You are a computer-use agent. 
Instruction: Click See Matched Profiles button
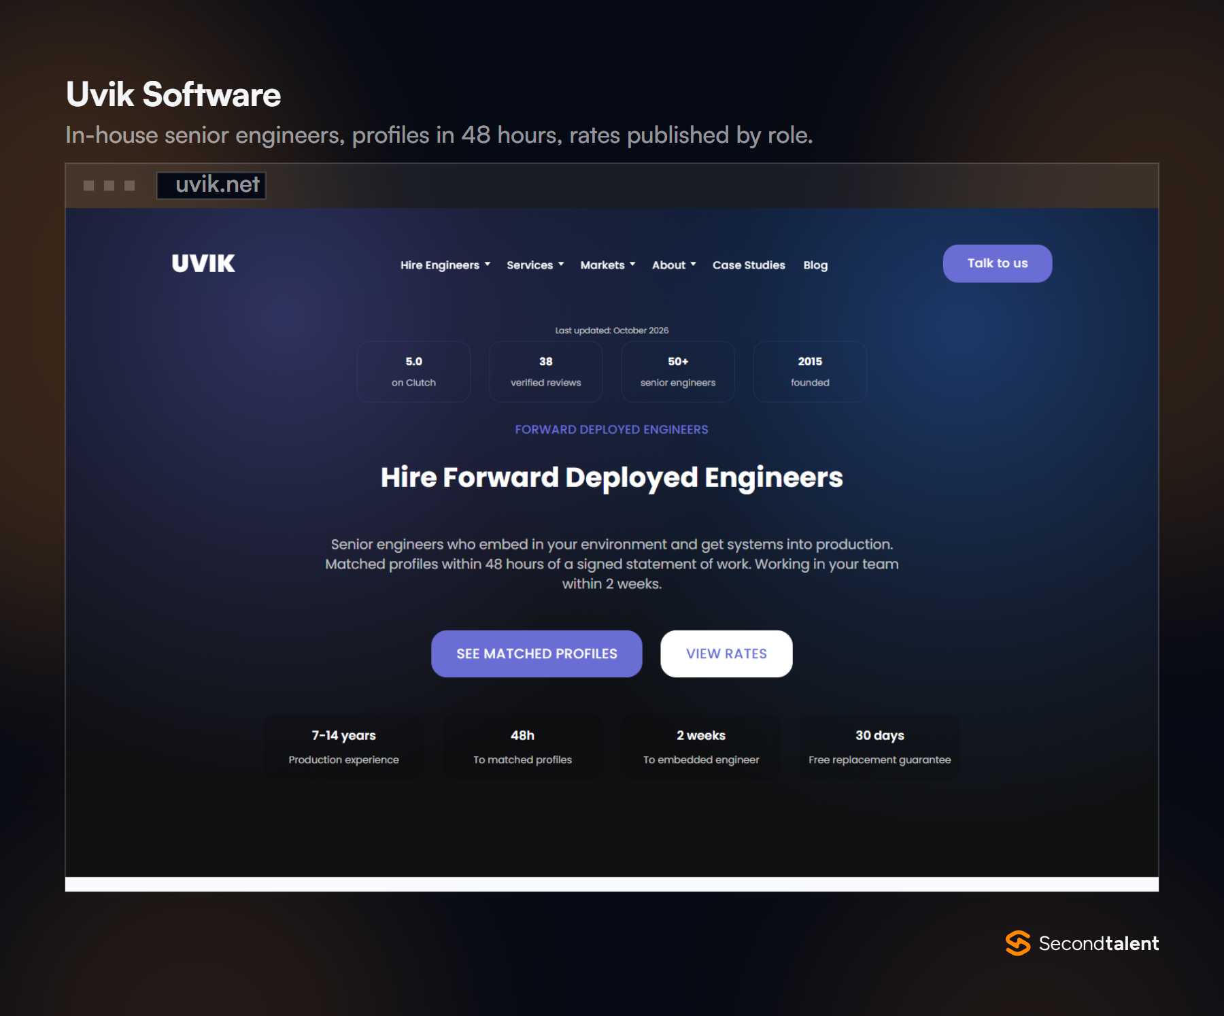tap(537, 654)
